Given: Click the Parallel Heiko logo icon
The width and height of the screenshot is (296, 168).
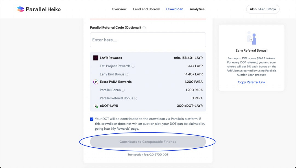Looking at the screenshot, I should (21, 9).
